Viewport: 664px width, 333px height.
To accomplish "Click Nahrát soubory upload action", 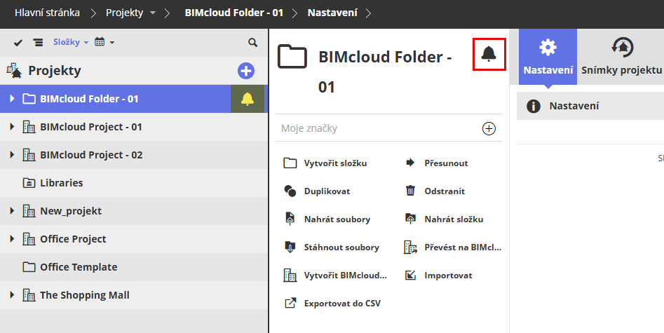I will (x=337, y=219).
